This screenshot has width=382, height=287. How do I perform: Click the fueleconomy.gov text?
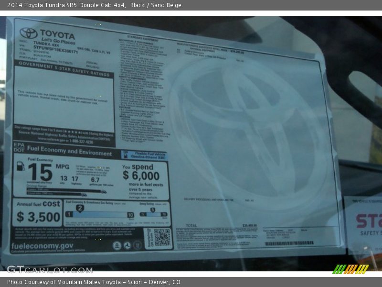click(42, 246)
